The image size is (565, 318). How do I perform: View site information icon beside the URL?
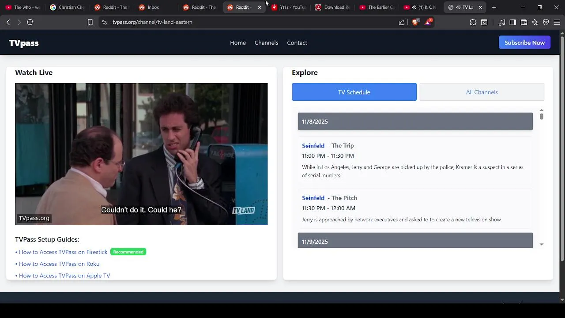click(x=104, y=22)
